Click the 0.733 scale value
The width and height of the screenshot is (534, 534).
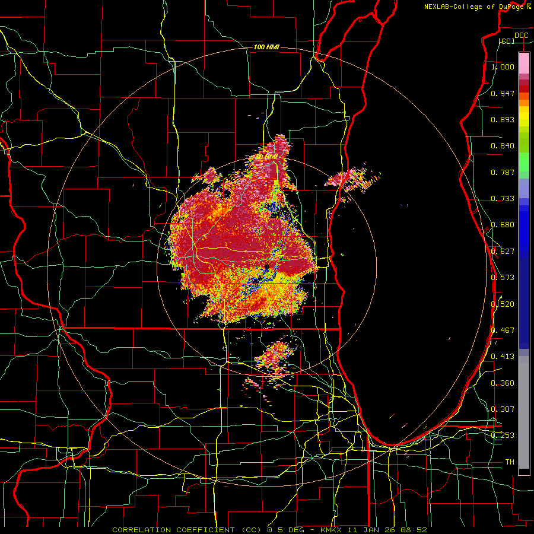point(503,199)
